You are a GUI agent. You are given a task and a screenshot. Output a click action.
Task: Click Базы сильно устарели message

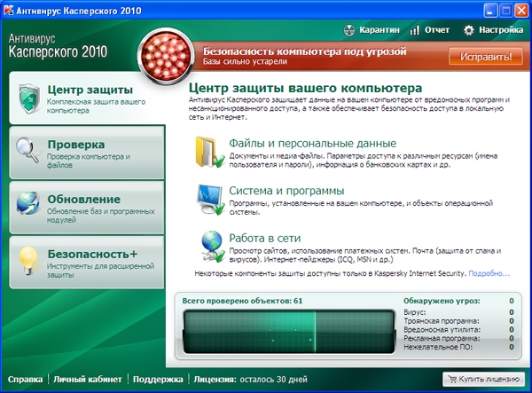click(x=245, y=62)
